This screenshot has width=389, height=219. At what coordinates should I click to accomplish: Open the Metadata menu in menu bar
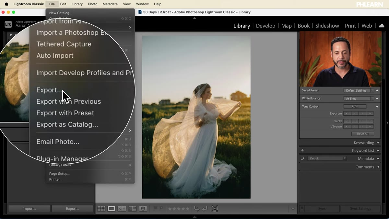[110, 4]
